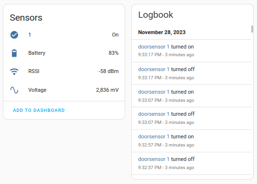Open sensor 1 entity showing On state

(64, 35)
